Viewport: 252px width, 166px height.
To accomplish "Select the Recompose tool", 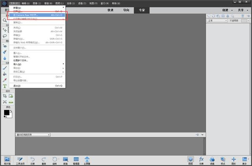I will tap(11, 96).
